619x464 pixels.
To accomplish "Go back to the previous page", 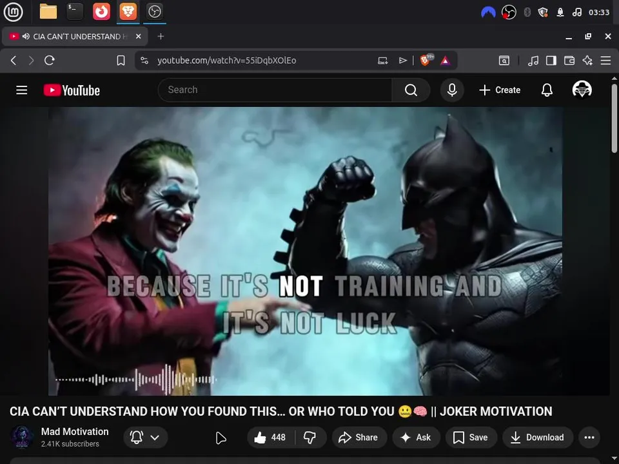I will [14, 61].
